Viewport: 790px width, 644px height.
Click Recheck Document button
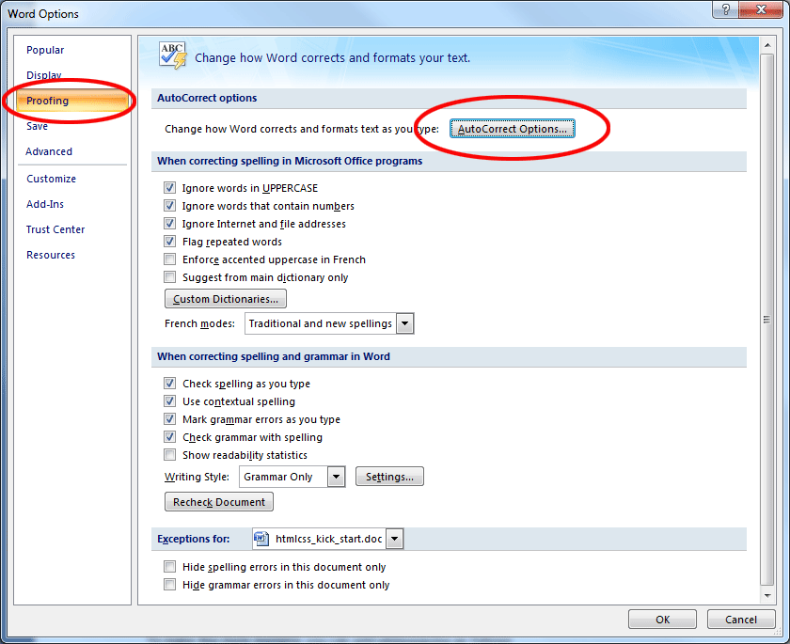[x=219, y=502]
